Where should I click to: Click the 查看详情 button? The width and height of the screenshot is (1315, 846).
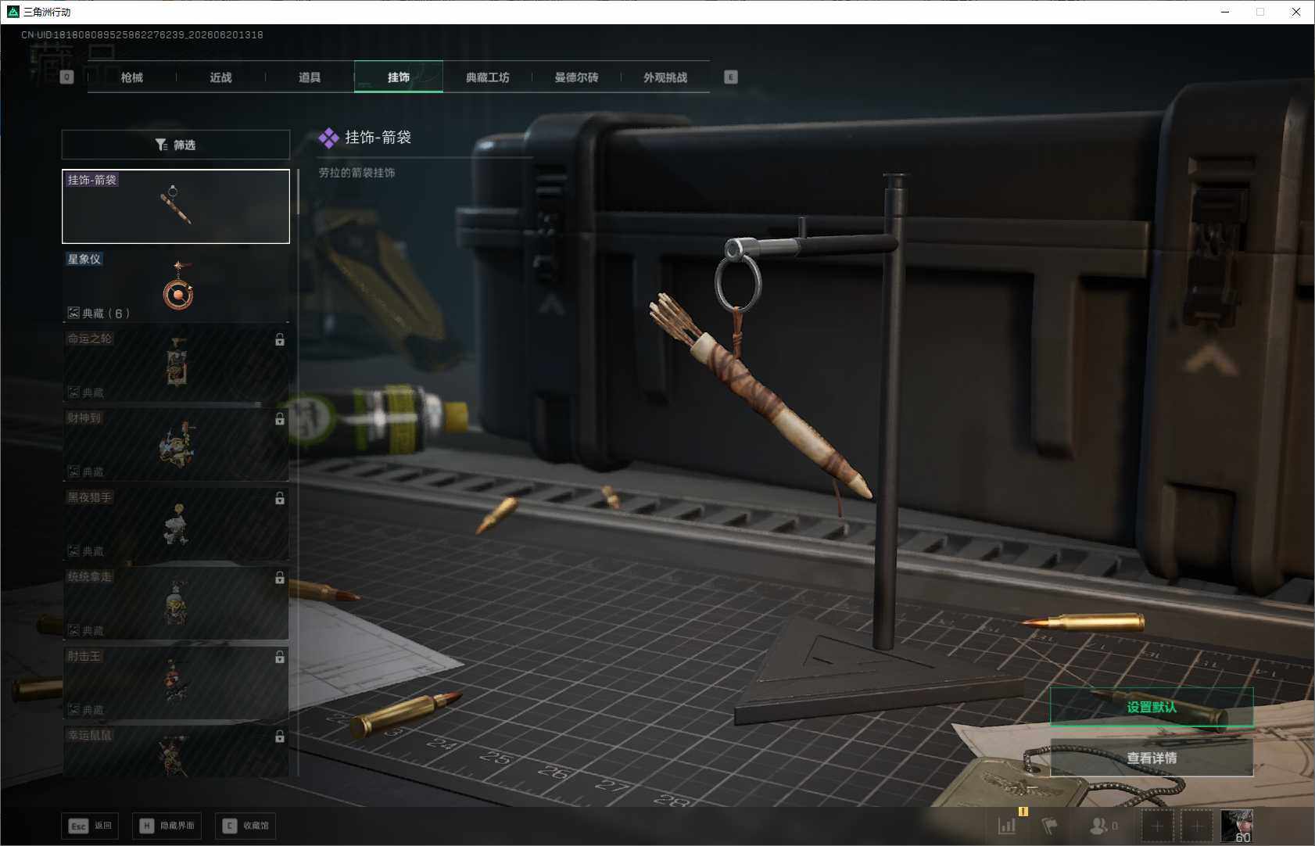coord(1152,758)
